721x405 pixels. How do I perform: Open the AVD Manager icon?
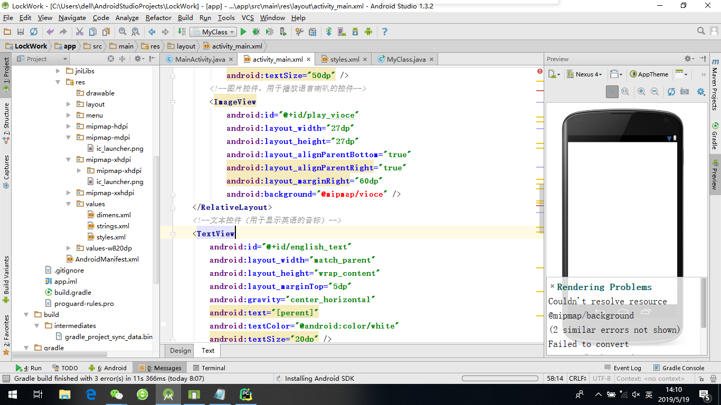tap(342, 32)
